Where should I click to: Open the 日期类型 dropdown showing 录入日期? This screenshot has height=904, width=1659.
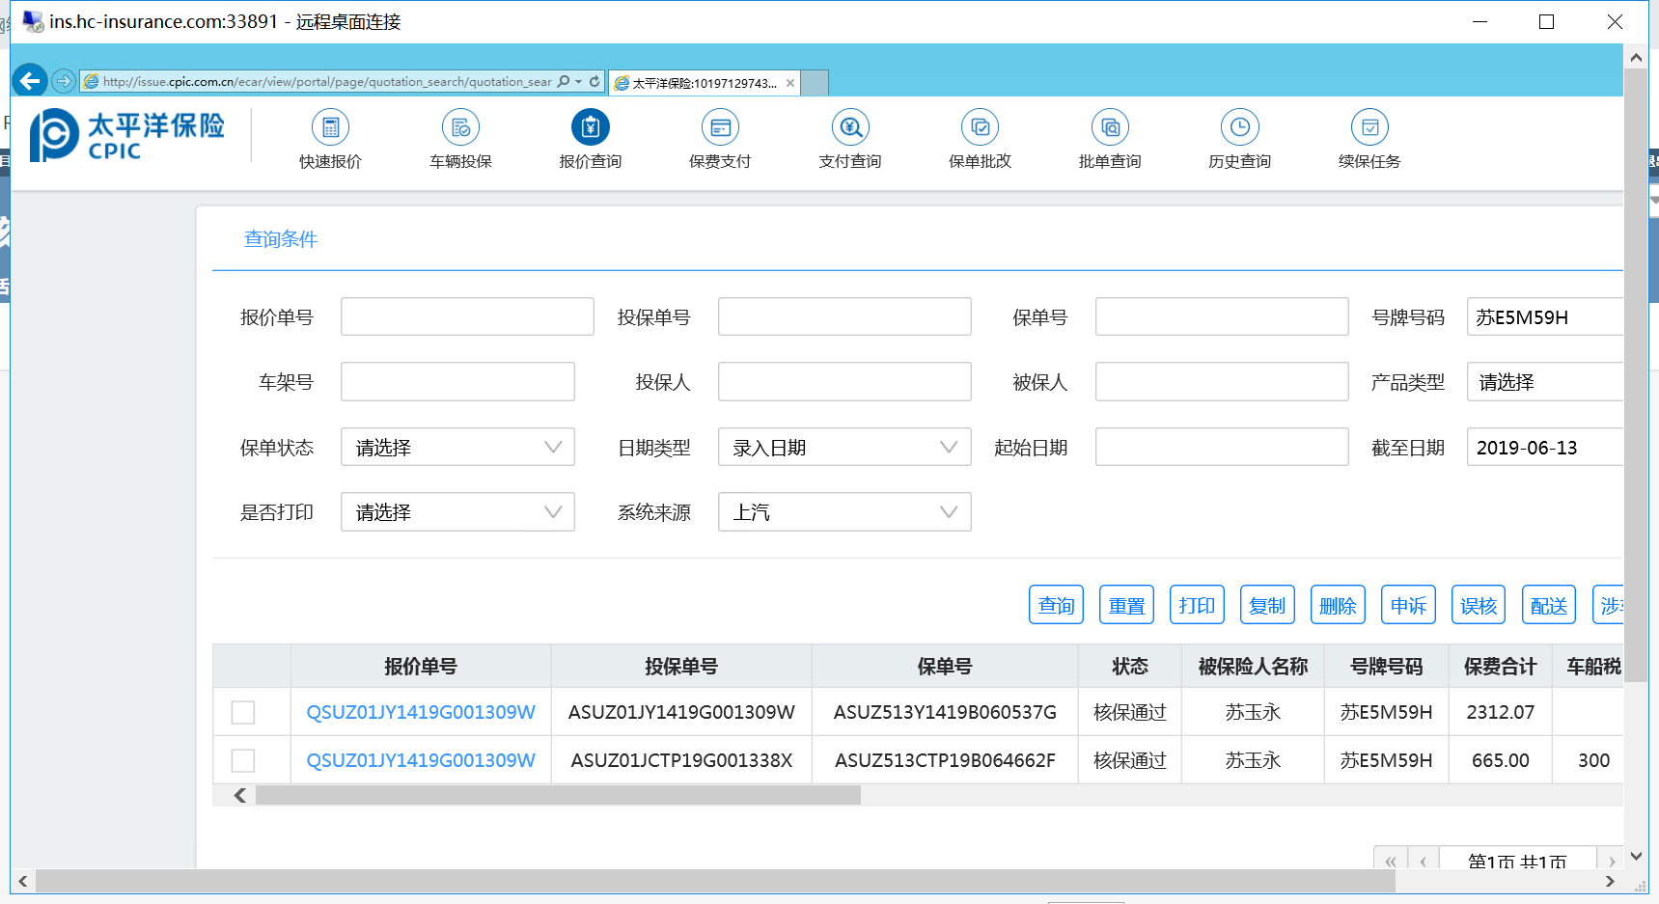click(843, 448)
